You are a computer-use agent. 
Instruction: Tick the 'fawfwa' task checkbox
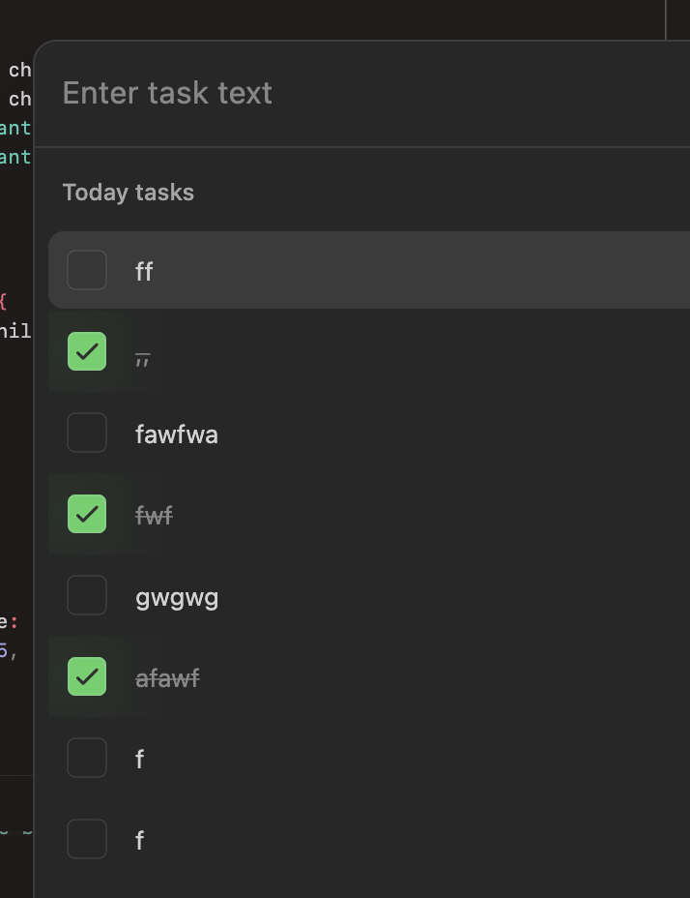(87, 433)
